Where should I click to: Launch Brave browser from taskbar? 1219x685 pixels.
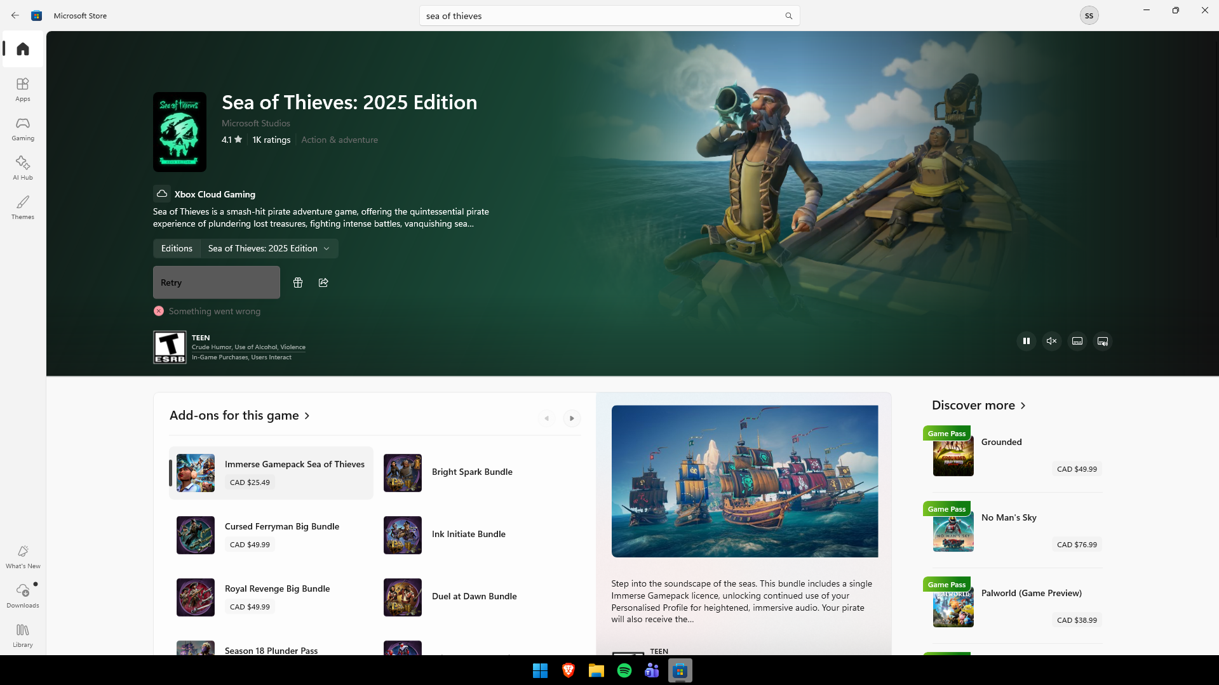[569, 670]
